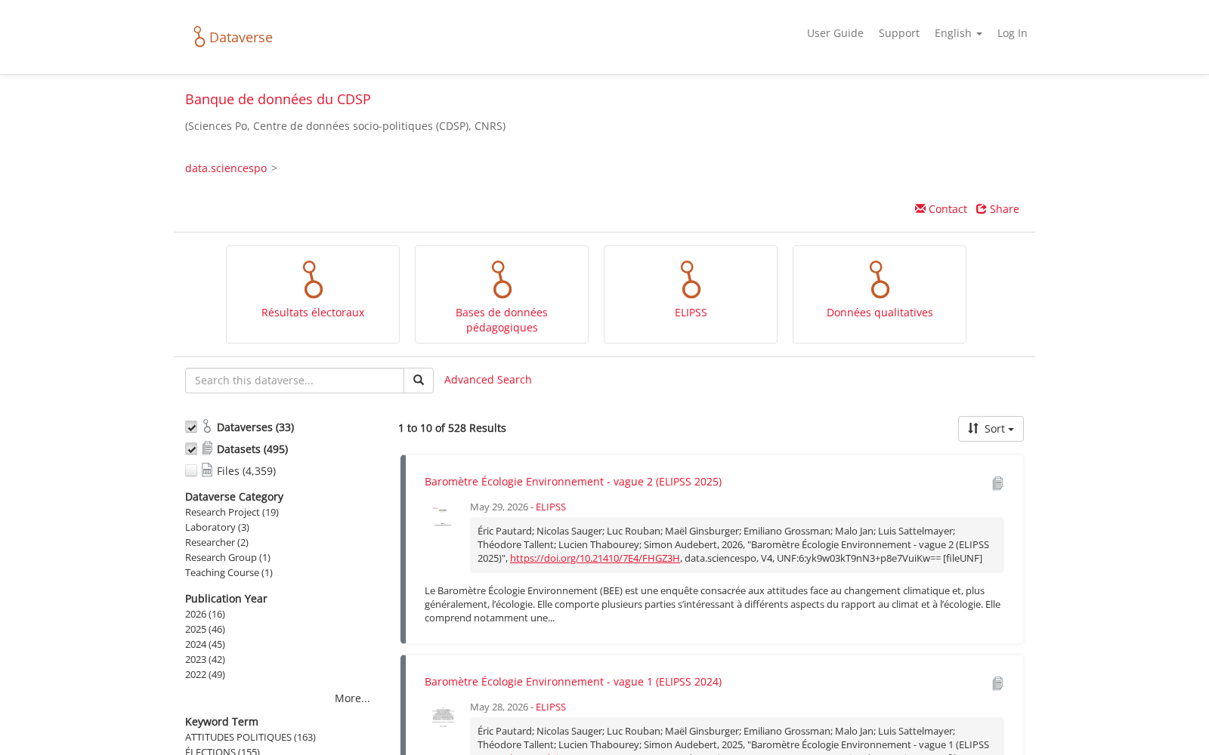Viewport: 1209px width, 755px height.
Task: Filter by Research Project (19)
Action: pos(232,512)
